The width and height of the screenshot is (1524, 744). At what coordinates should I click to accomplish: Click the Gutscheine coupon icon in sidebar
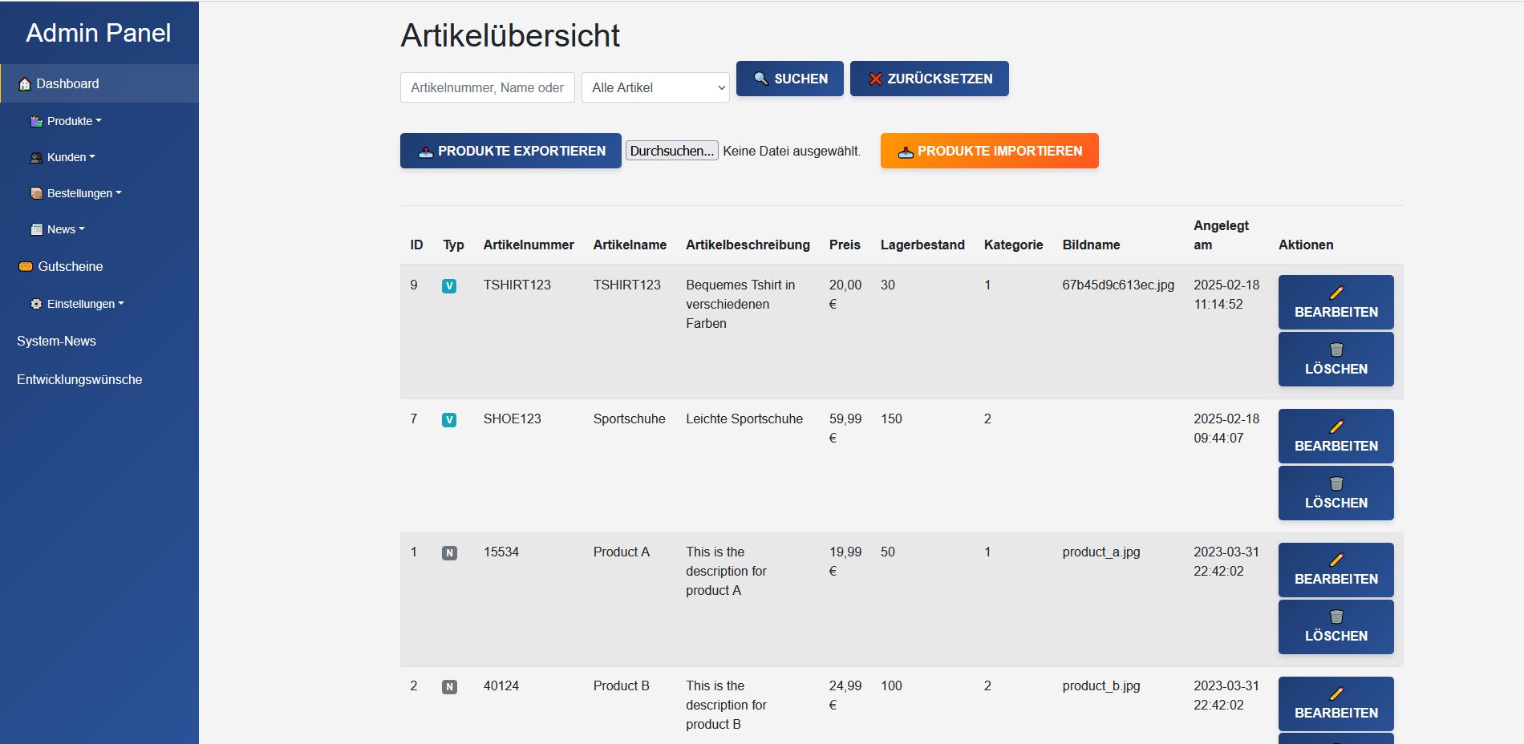26,266
